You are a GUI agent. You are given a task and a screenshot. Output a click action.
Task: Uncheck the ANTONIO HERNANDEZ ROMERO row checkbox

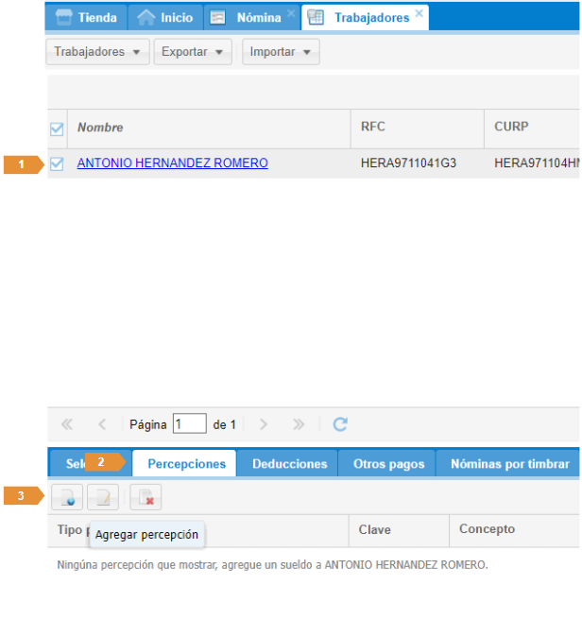coord(57,164)
